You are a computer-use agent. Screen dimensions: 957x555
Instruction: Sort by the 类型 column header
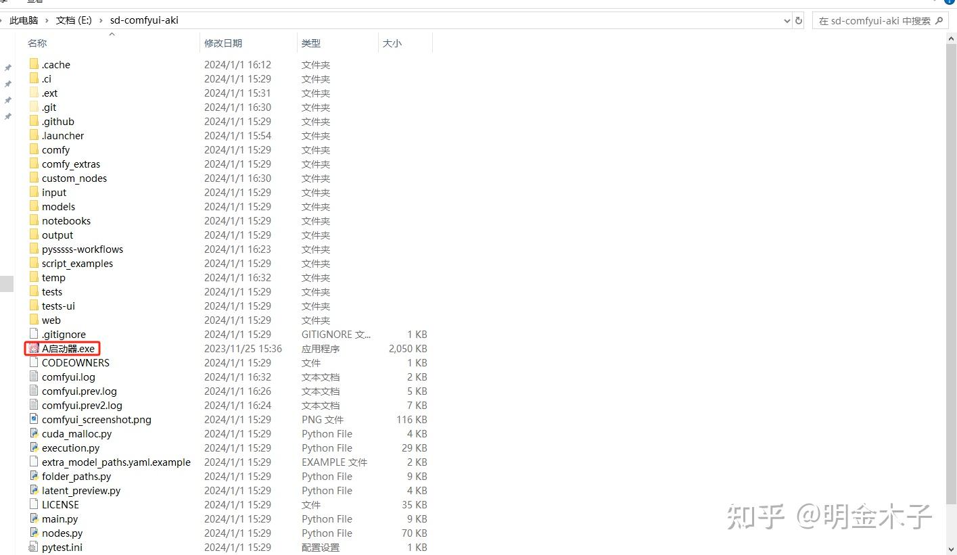311,43
